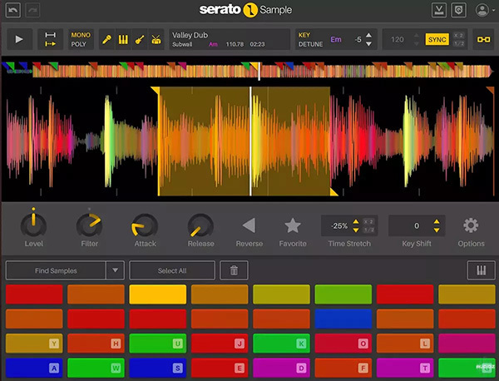Trigger the red pad labeled E
Image resolution: width=499 pixels, height=381 pixels.
pyautogui.click(x=220, y=368)
